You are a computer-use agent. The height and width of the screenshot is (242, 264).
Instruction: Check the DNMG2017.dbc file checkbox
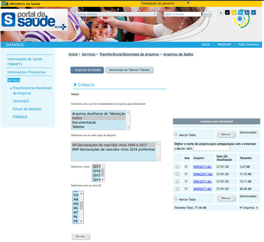click(177, 174)
